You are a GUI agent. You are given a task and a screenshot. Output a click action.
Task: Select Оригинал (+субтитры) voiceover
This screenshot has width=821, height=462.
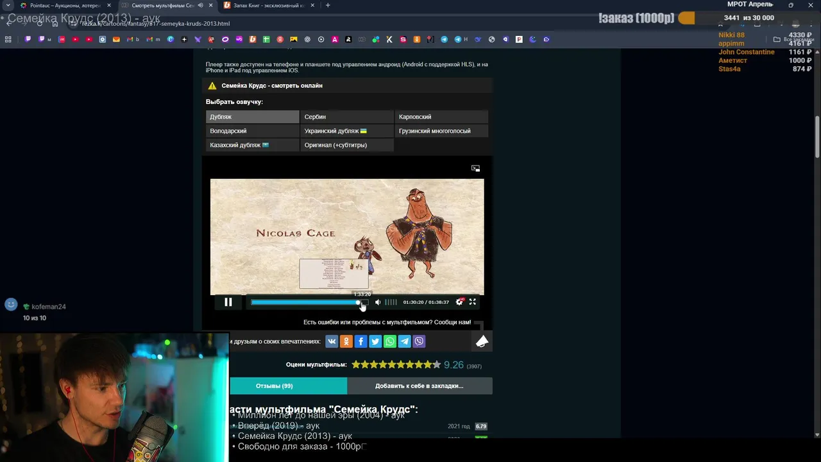click(347, 145)
